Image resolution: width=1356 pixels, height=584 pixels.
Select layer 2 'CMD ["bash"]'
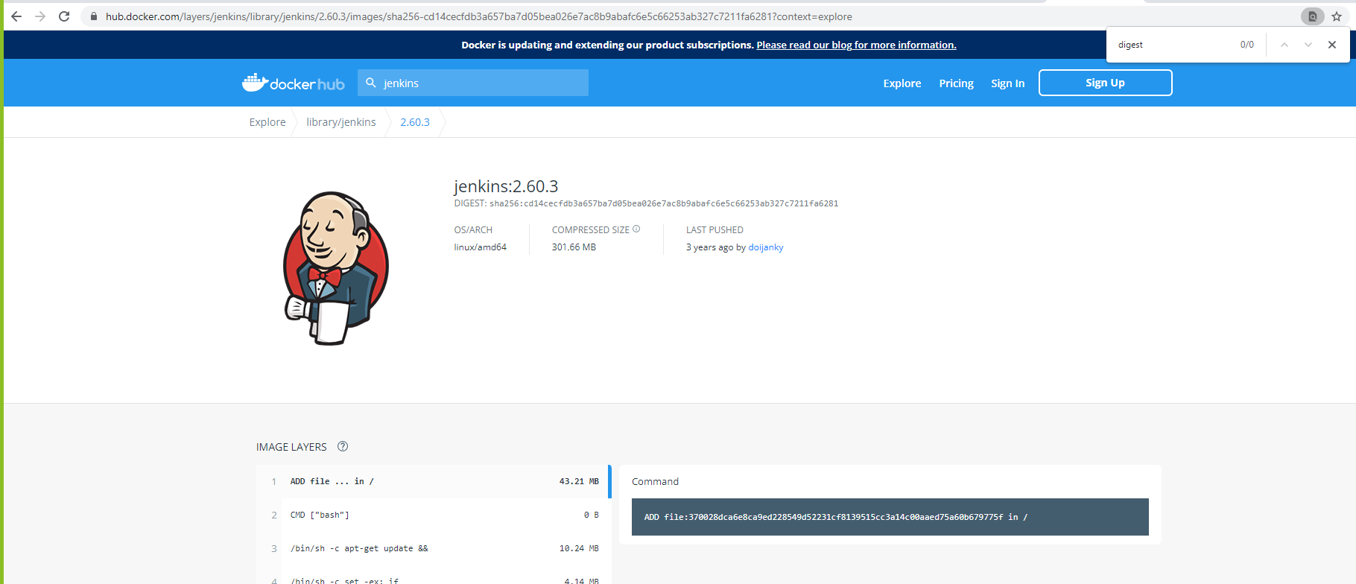(x=434, y=515)
